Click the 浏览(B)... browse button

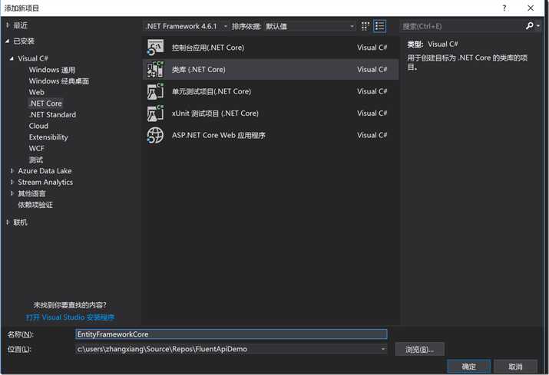point(419,349)
